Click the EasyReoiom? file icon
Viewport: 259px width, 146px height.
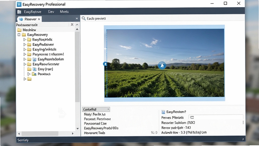[163, 112]
